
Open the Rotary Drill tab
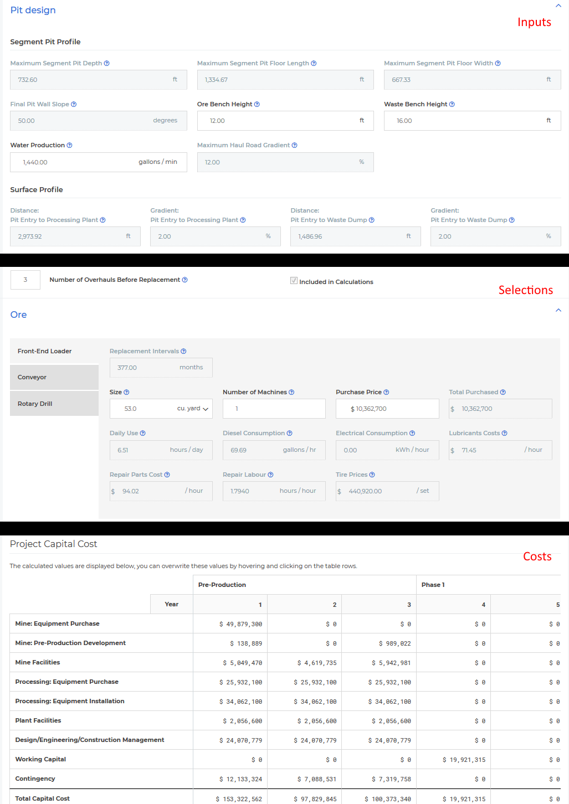tap(54, 404)
